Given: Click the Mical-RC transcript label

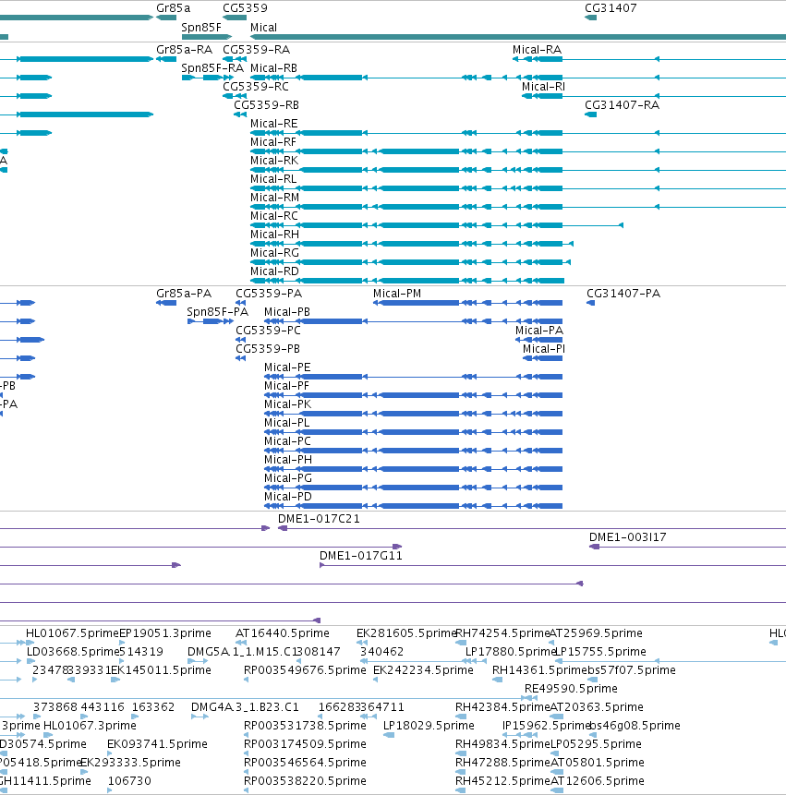Looking at the screenshot, I should (x=274, y=216).
